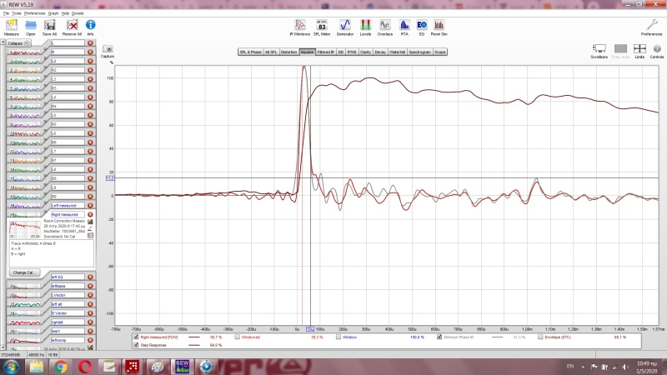Screen dimensions: 667x375
Task: Open the RTA analyzer window
Action: click(x=404, y=26)
